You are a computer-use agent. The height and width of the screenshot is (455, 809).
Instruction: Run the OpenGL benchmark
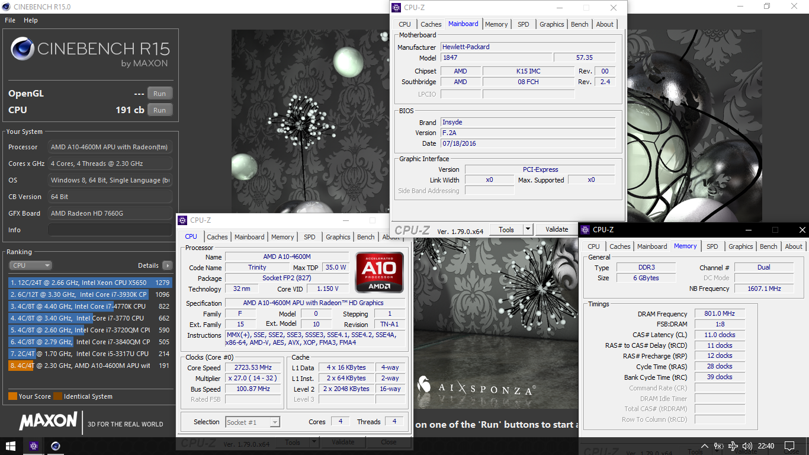point(160,94)
